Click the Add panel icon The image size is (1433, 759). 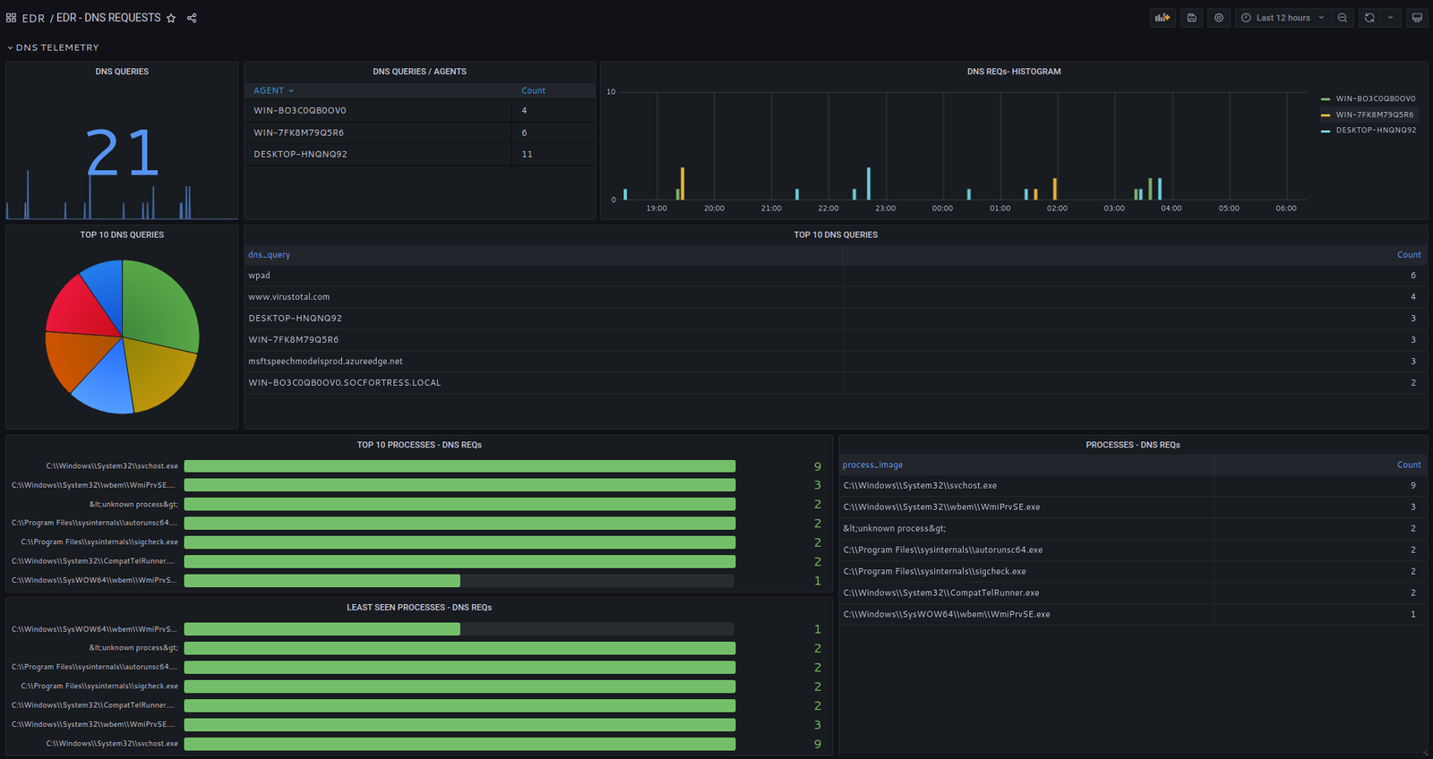(1163, 18)
